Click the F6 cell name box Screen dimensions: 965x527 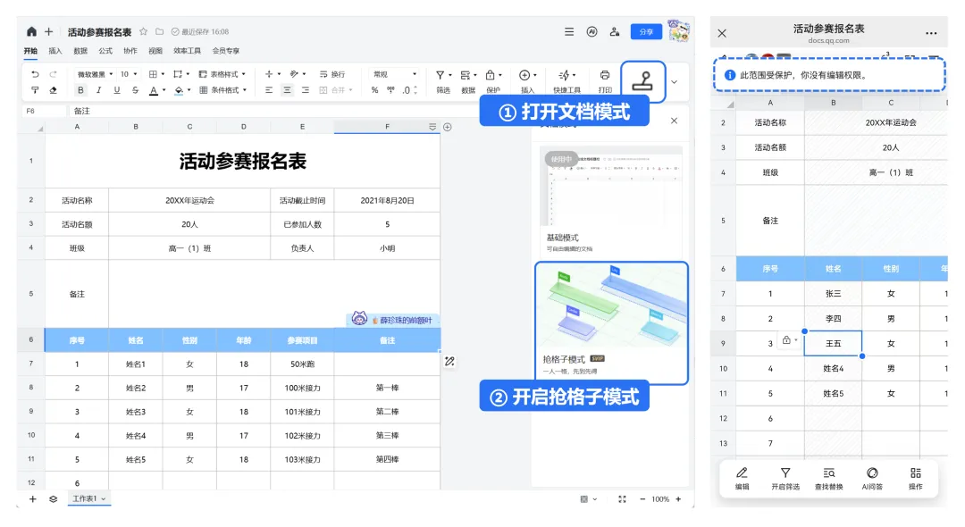click(x=43, y=112)
